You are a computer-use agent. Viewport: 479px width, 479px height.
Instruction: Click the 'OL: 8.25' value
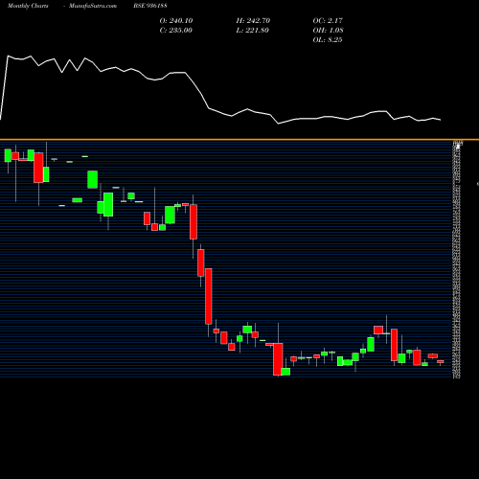pyautogui.click(x=328, y=40)
